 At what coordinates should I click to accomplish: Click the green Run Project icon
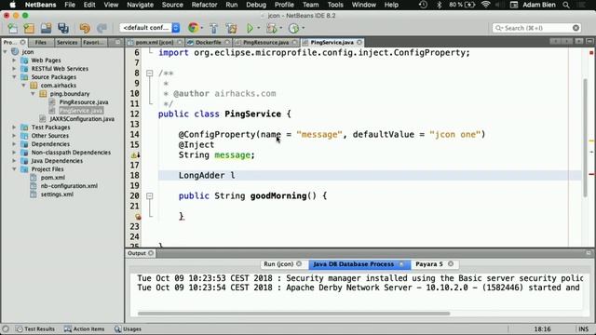click(250, 28)
